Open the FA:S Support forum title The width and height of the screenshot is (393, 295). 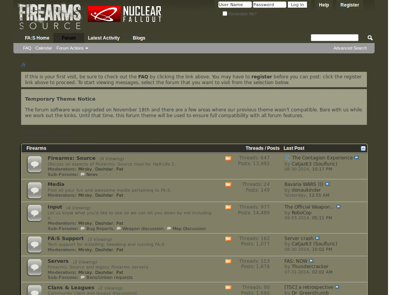point(66,238)
